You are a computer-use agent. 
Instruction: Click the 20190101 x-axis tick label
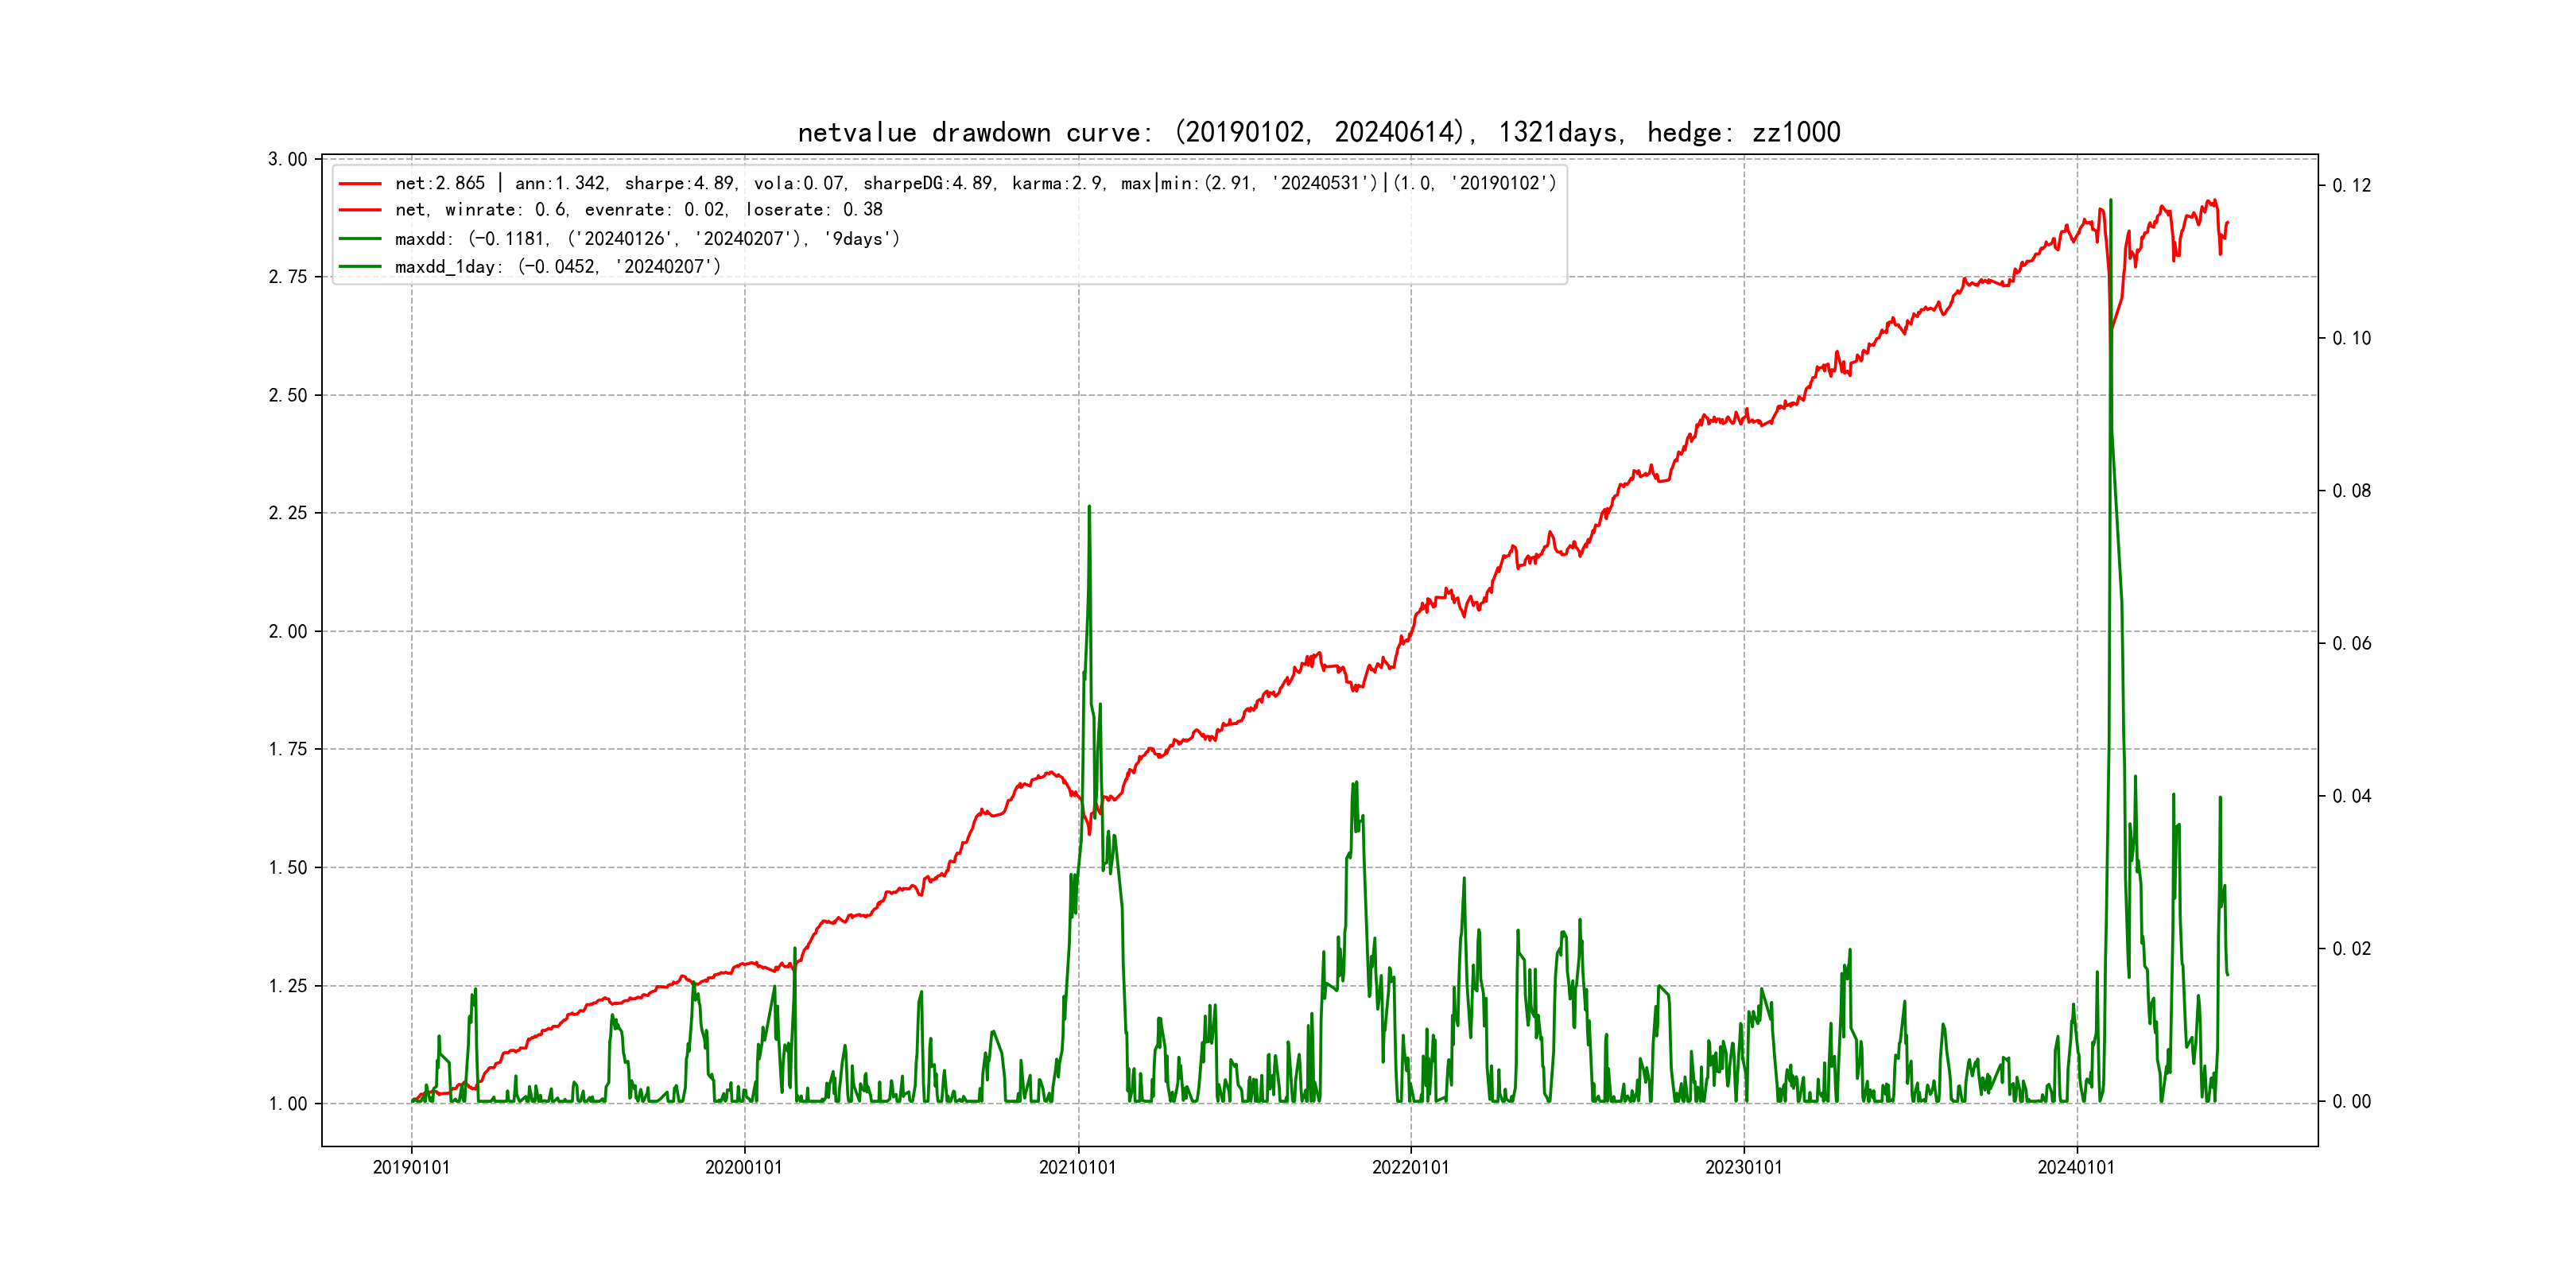pyautogui.click(x=411, y=1167)
